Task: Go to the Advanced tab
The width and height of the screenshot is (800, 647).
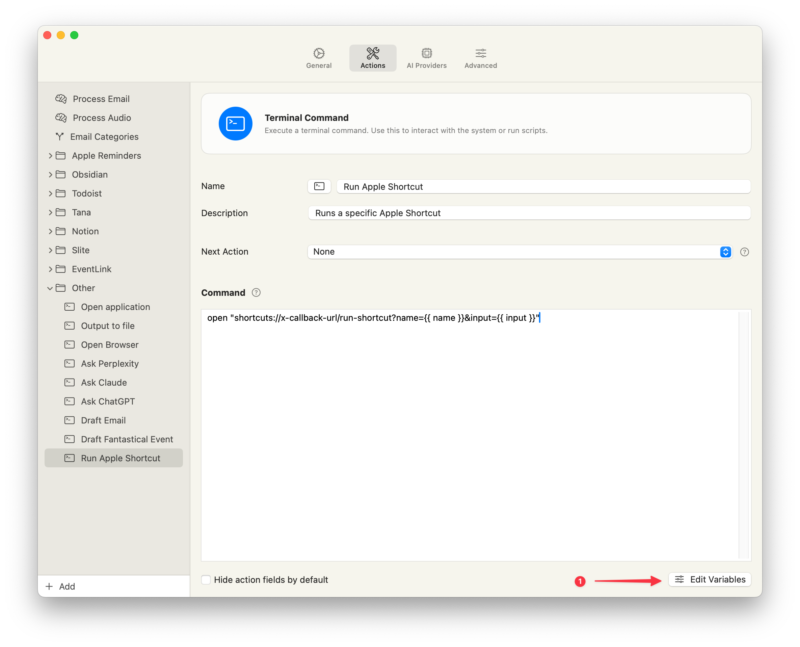Action: [x=481, y=58]
